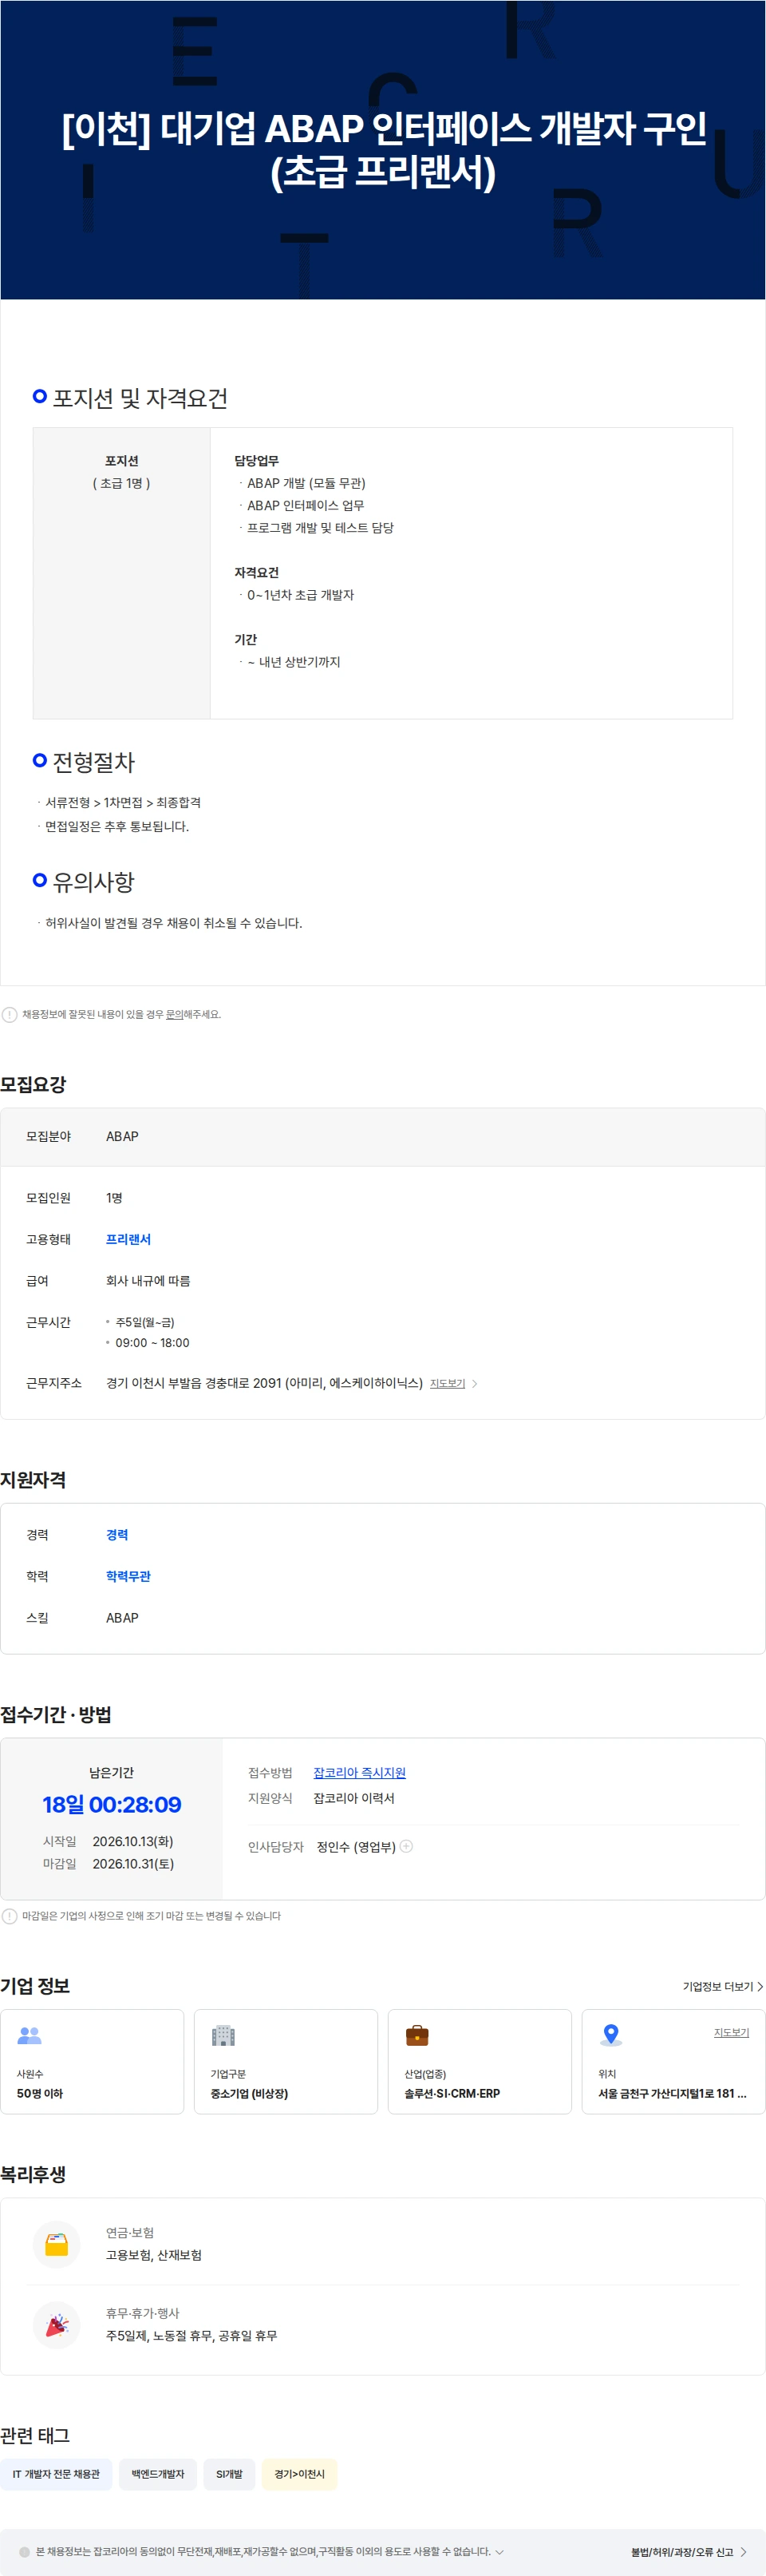Open 지도보기 link in the 위치 card
The height and width of the screenshot is (2576, 766).
[731, 2032]
